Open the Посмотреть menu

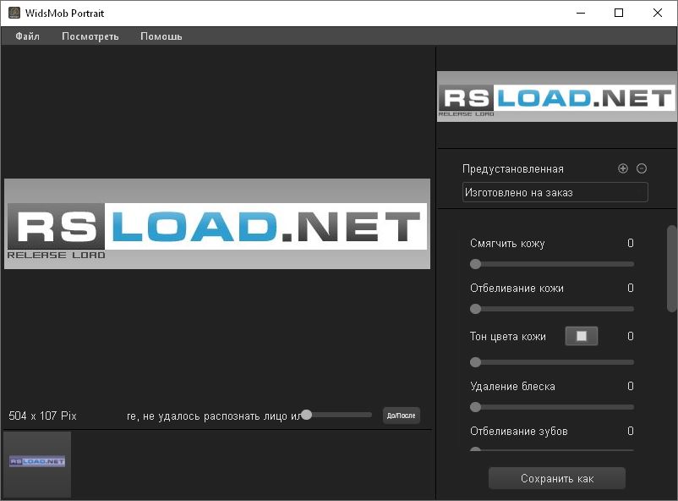click(x=90, y=36)
